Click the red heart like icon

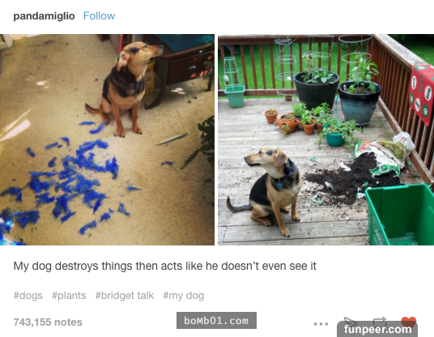tap(408, 322)
